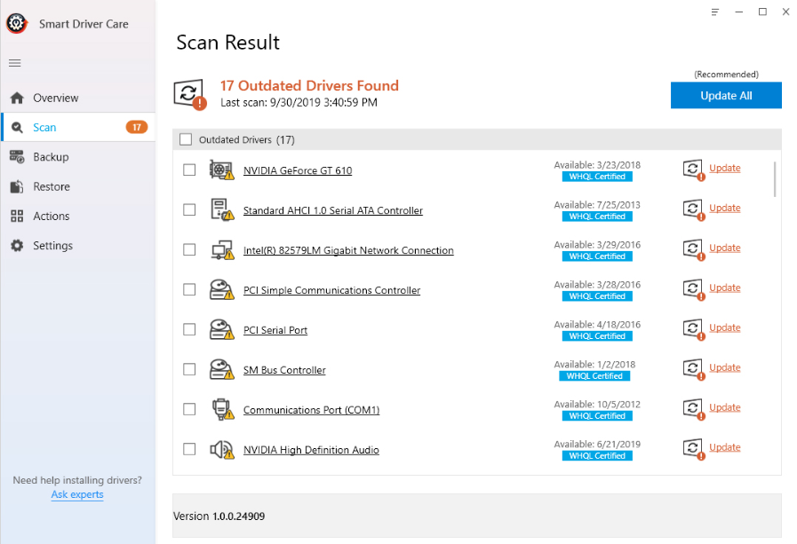Check the SM Bus Controller checkbox

coord(189,369)
